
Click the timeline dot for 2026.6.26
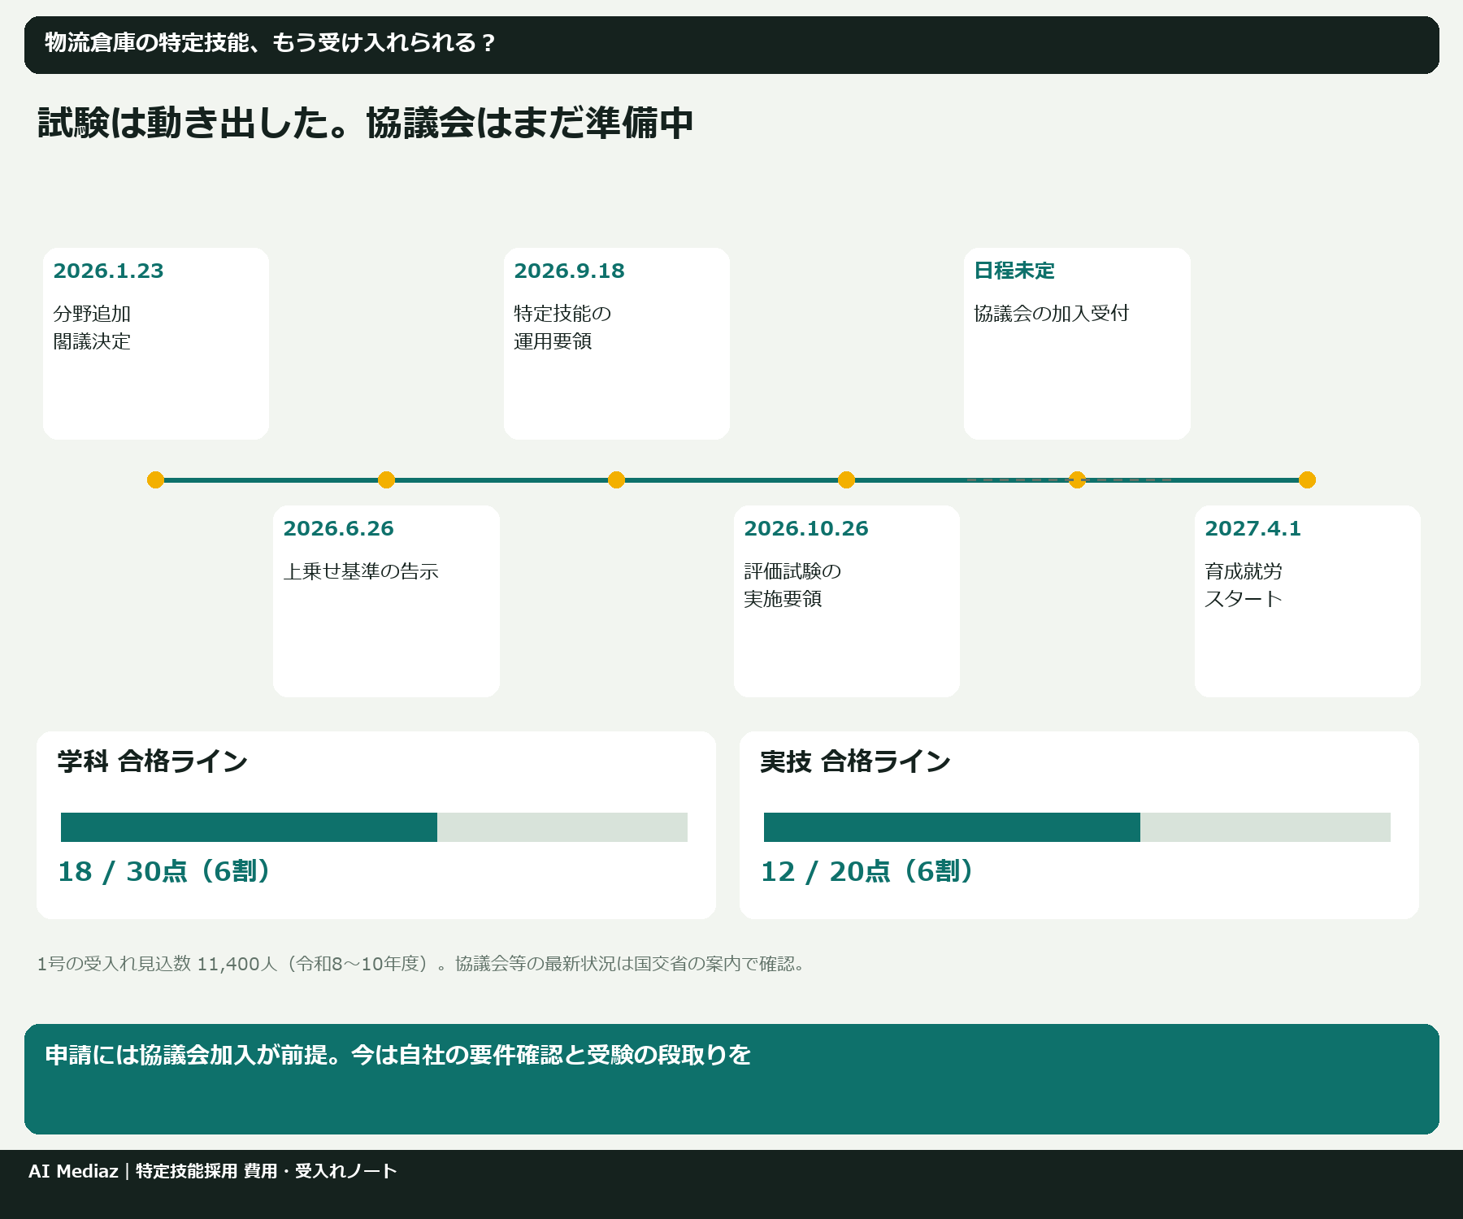click(386, 480)
